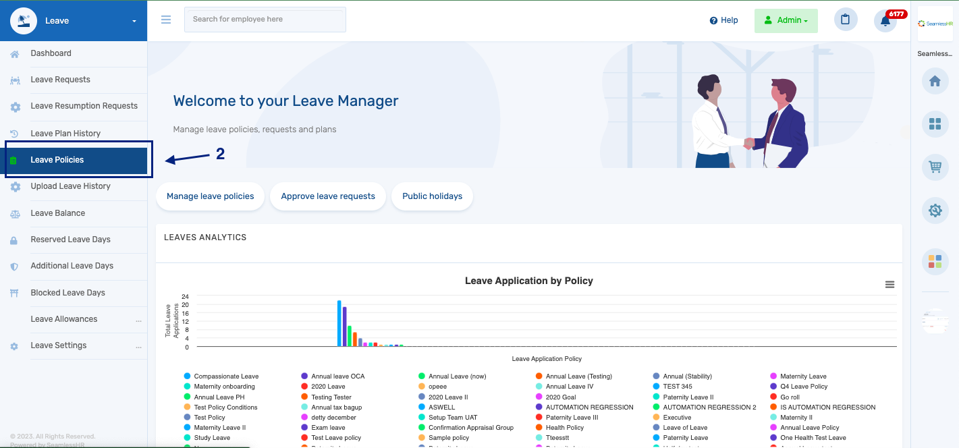Toggle the hamburger sidebar menu icon
959x448 pixels.
(x=166, y=20)
